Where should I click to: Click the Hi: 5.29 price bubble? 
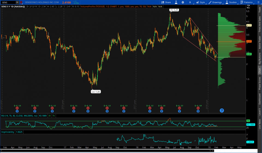click(x=174, y=10)
